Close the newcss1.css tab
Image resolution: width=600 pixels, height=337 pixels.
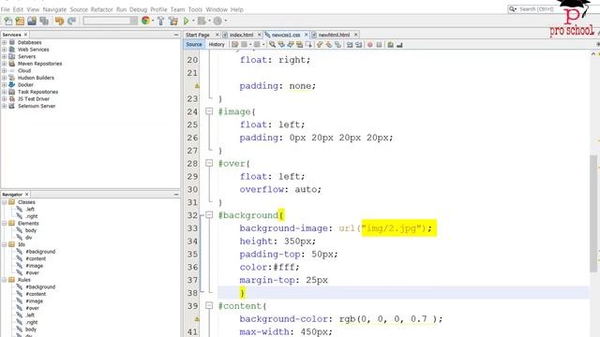point(306,35)
